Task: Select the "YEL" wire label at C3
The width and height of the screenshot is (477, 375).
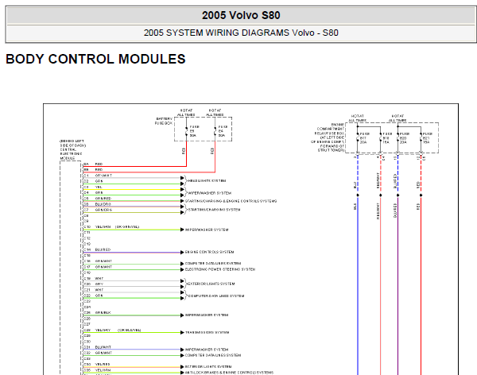Action: point(99,187)
